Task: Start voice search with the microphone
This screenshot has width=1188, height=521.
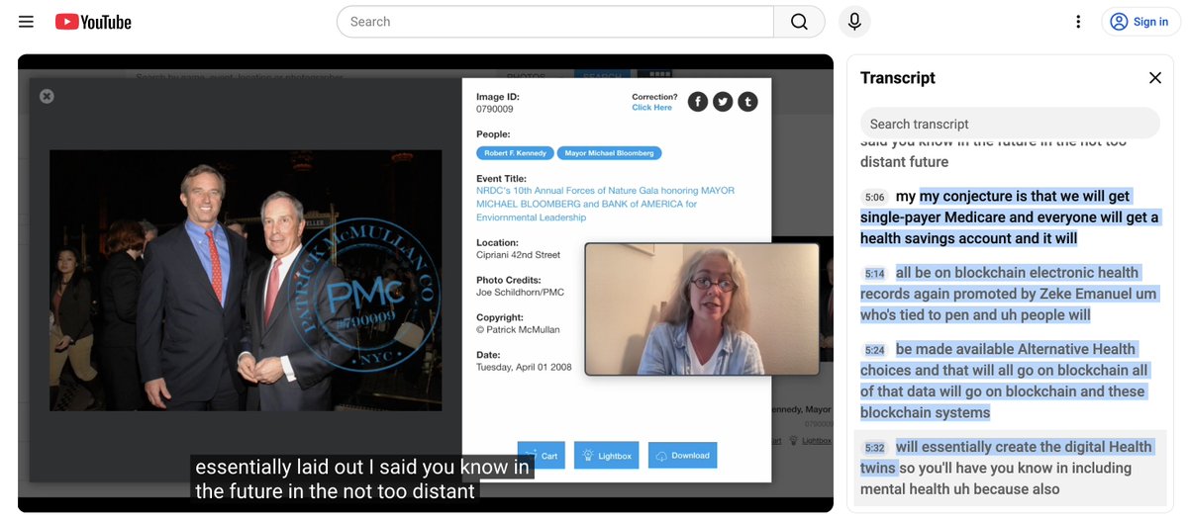Action: pos(854,22)
